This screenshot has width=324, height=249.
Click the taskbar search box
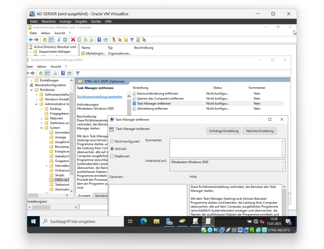click(82, 222)
